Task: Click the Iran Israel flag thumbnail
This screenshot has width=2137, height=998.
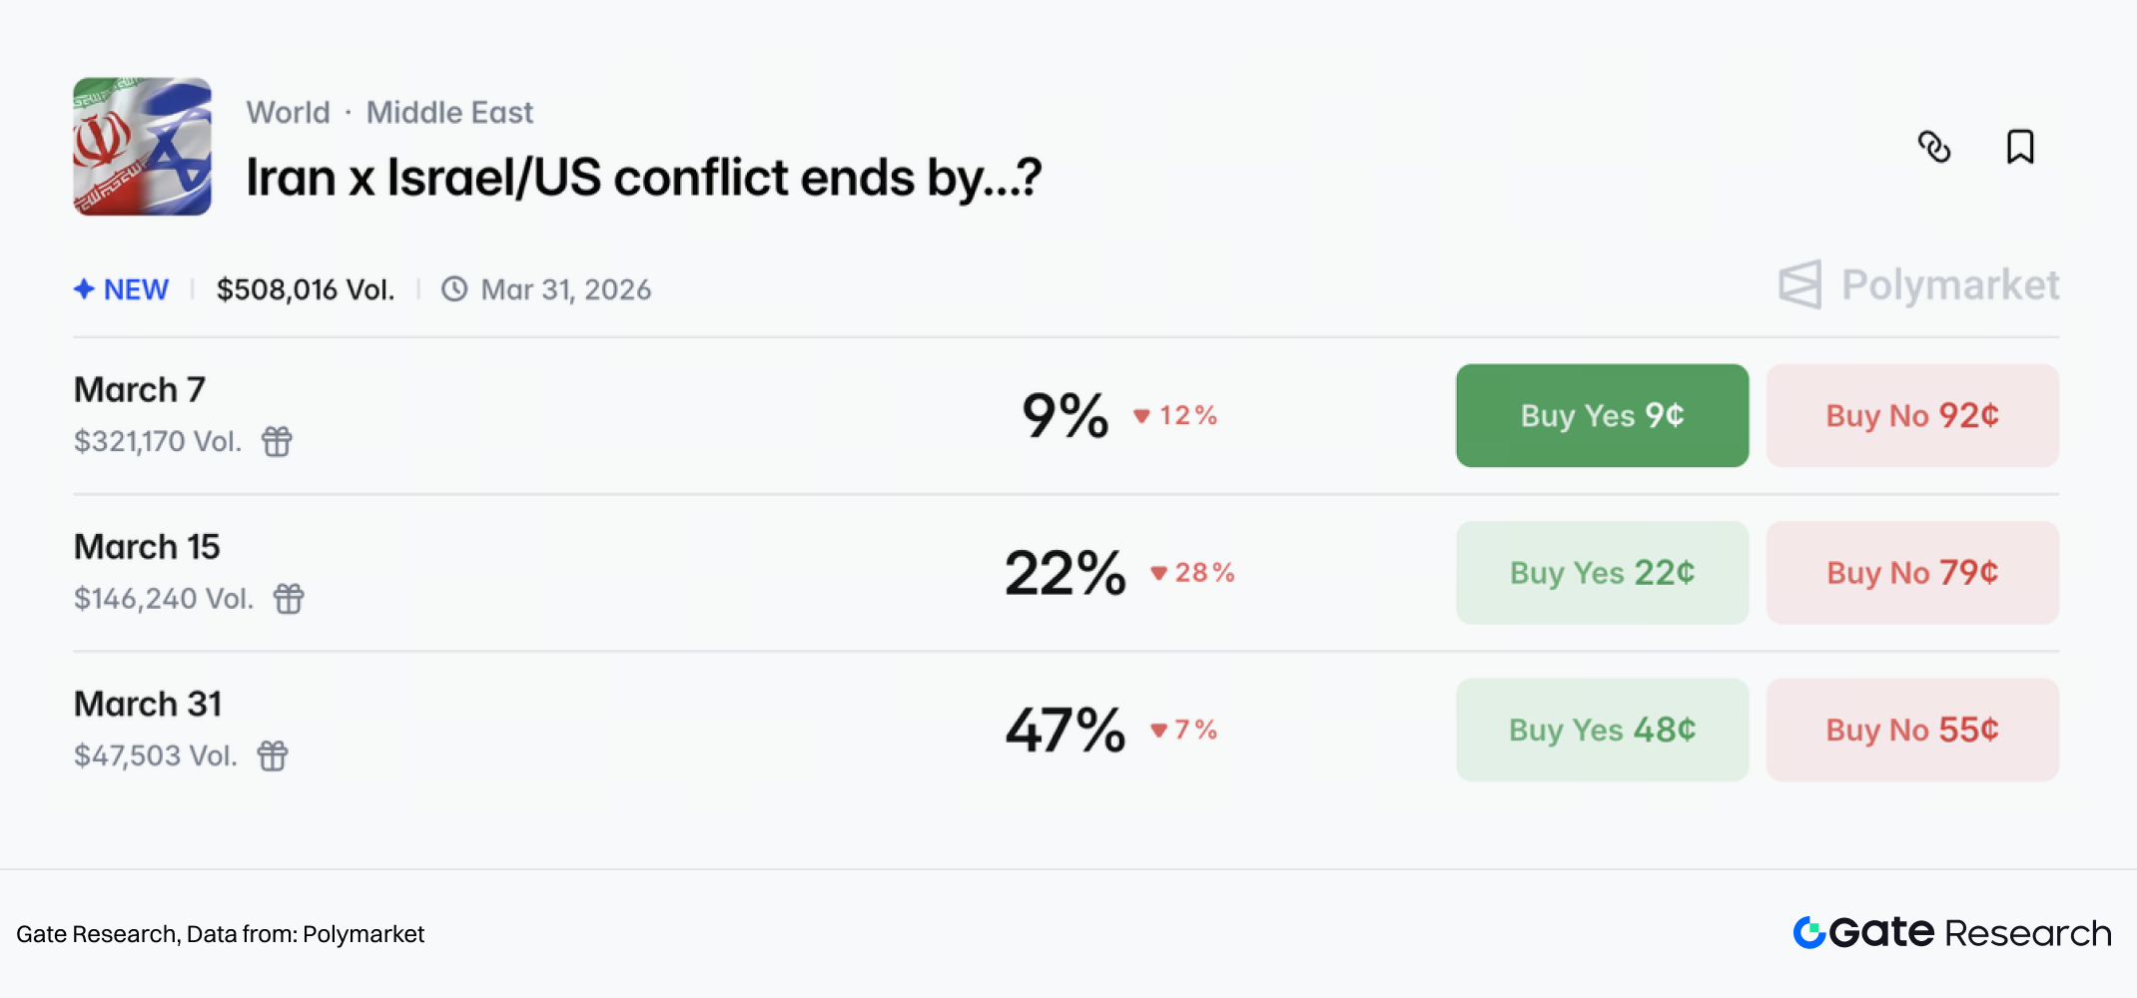Action: pos(142,147)
